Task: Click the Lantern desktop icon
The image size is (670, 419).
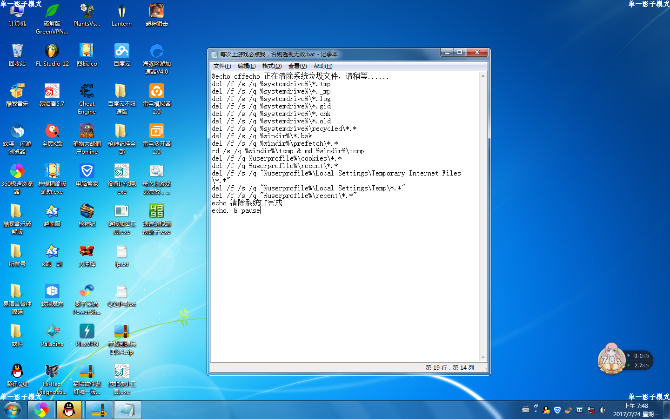Action: click(121, 12)
